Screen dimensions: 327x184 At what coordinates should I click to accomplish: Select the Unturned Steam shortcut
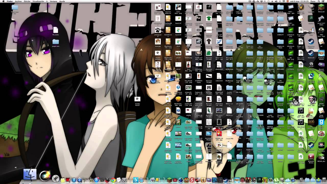(311, 145)
